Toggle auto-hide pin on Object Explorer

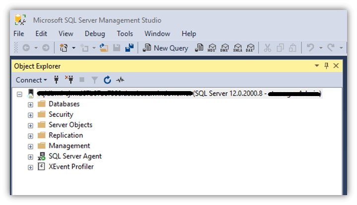[326, 66]
